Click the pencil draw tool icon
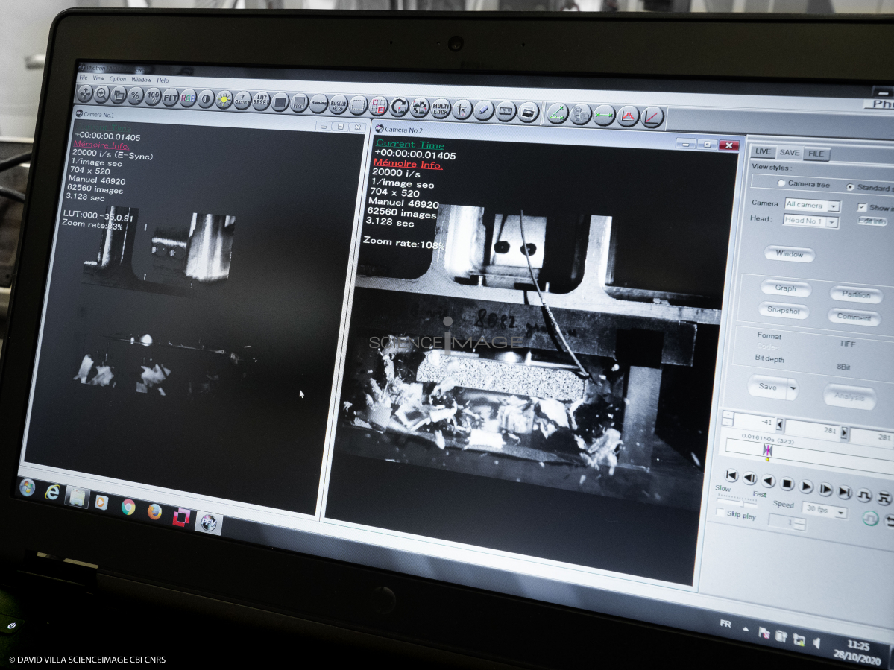 (x=483, y=110)
